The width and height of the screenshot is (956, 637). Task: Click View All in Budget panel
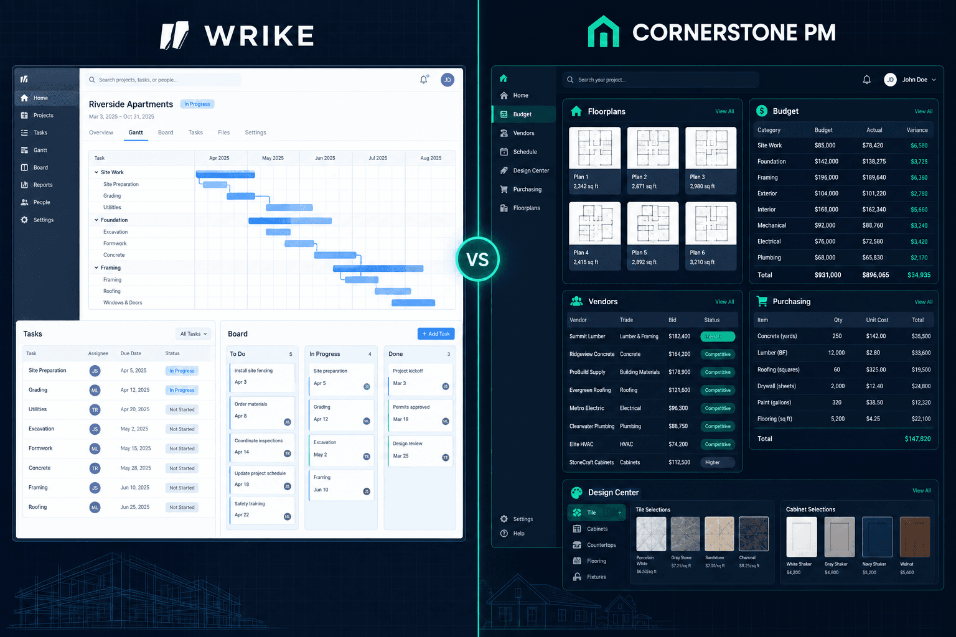924,111
